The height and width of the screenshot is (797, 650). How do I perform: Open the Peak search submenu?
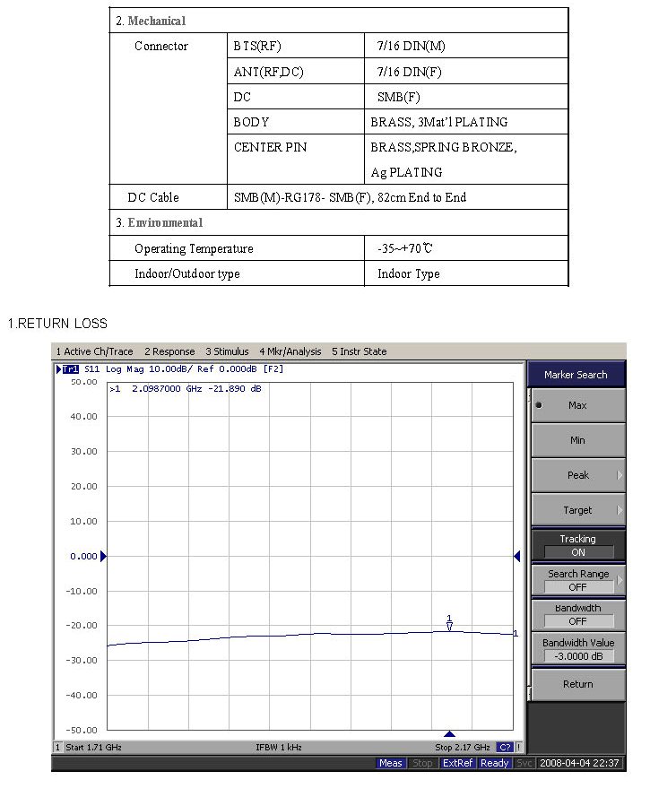coord(578,475)
